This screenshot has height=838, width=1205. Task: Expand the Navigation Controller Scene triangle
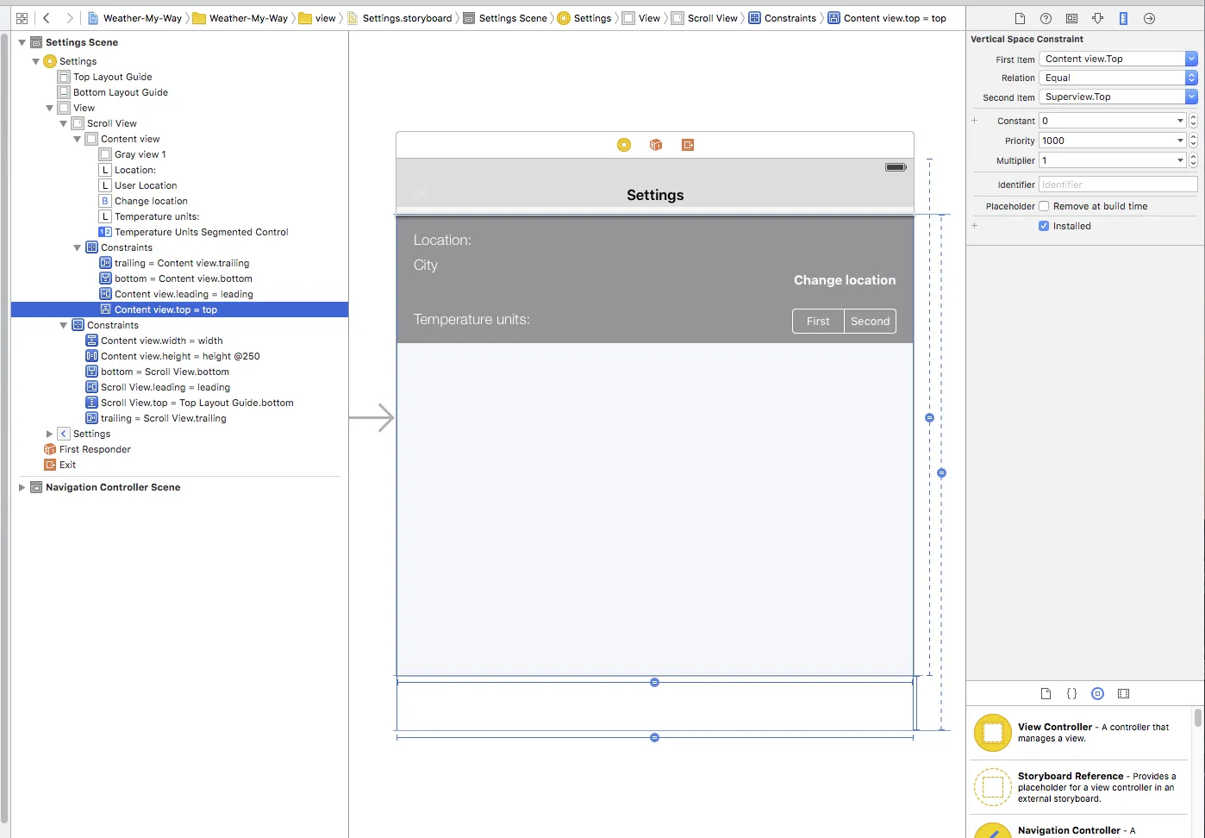pos(22,487)
